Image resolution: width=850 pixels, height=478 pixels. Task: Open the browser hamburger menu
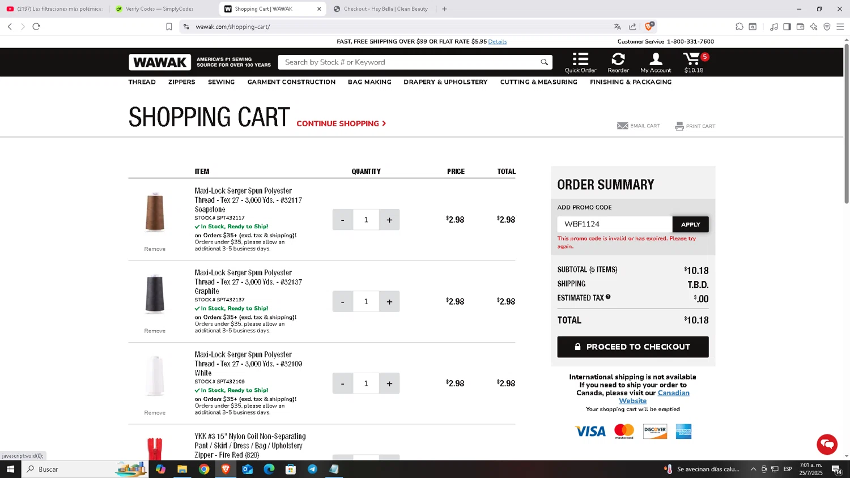pyautogui.click(x=840, y=27)
